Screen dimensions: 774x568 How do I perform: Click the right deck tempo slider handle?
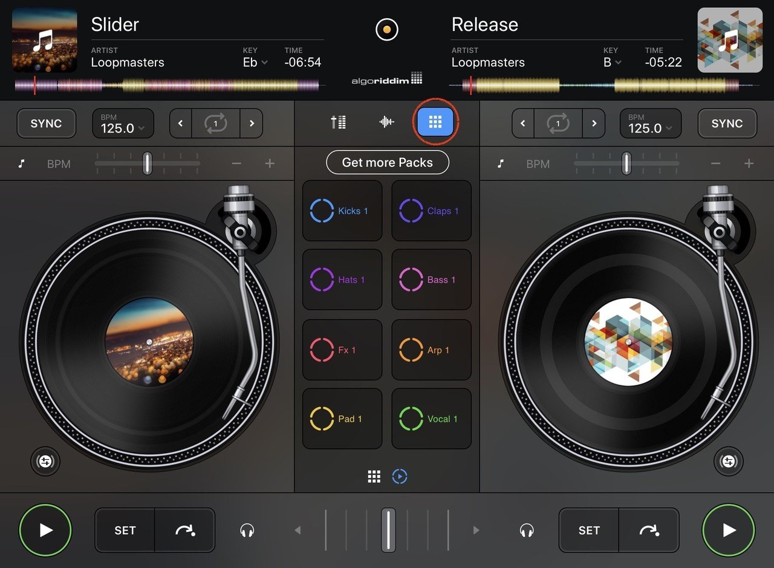626,163
